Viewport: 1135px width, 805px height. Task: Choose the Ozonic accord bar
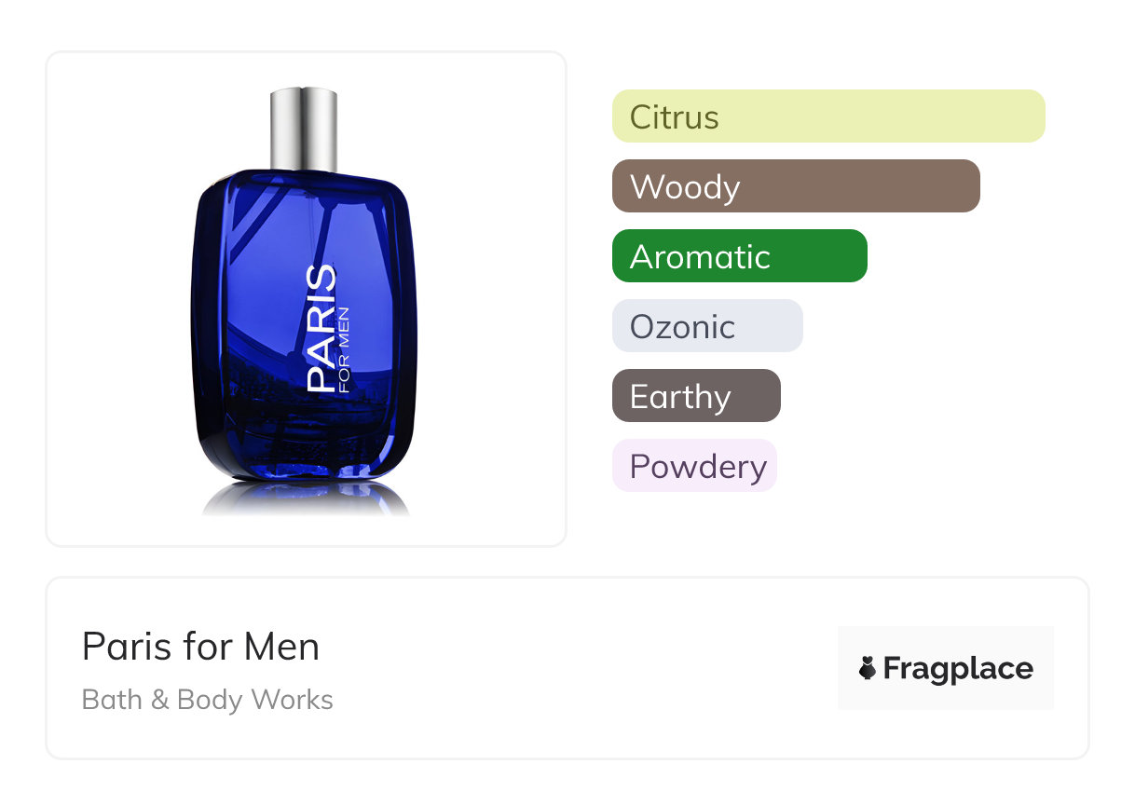point(707,326)
